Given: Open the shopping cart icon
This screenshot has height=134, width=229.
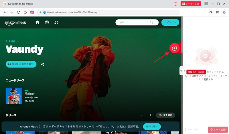Looking at the screenshot, I should point(217,12).
